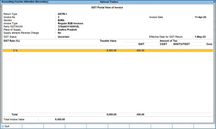Click the Quit button in bottom bar
The width and height of the screenshot is (216, 129).
click(7, 126)
